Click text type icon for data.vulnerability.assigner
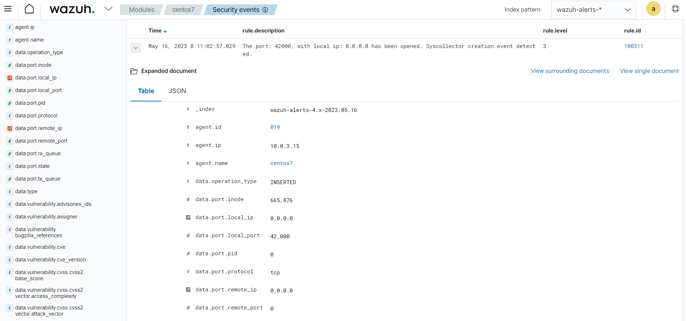The width and height of the screenshot is (686, 321). click(10, 217)
